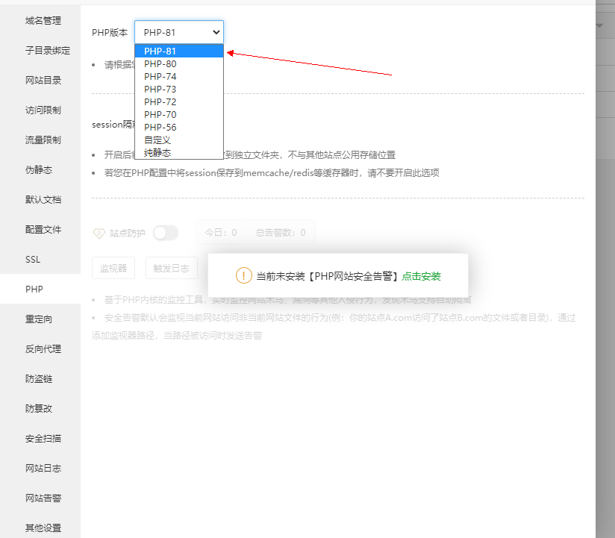
Task: Click the orange warning icon in the alert
Action: tap(244, 275)
